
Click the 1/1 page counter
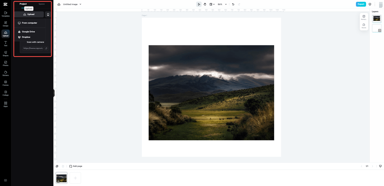367,166
